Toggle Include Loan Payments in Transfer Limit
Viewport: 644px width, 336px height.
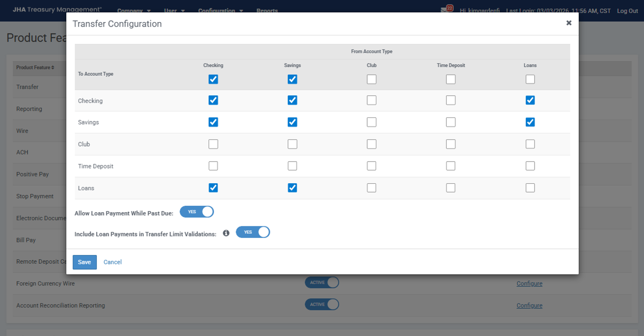253,232
